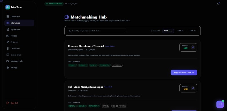Open the Stripe Motion company link
Screen dimensions: 227x111
pos(110,46)
